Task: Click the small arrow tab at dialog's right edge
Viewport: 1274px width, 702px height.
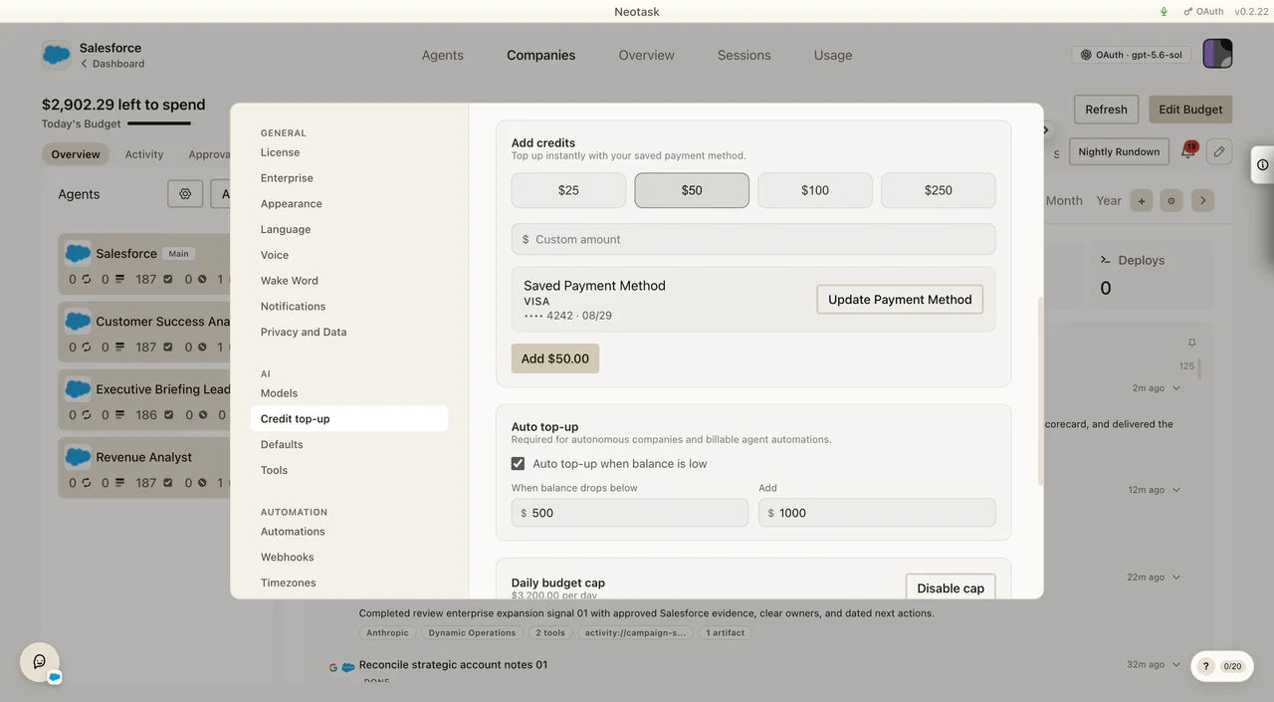Action: 1046,130
